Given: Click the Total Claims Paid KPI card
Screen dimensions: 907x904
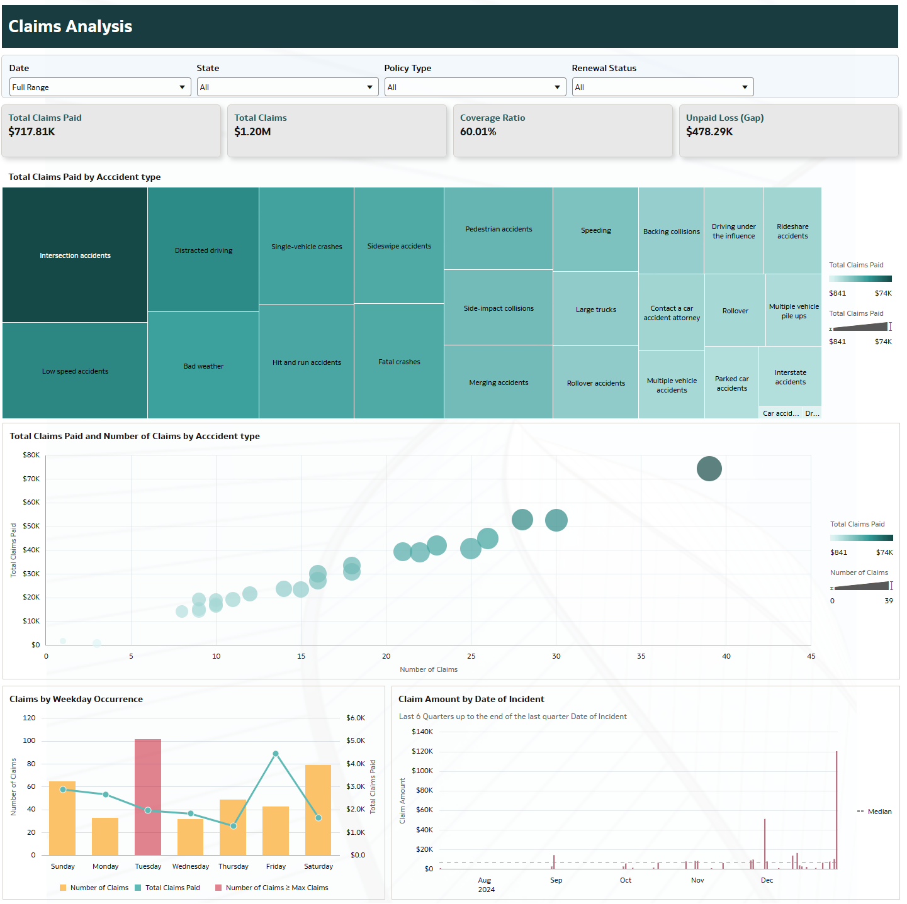Looking at the screenshot, I should (111, 131).
